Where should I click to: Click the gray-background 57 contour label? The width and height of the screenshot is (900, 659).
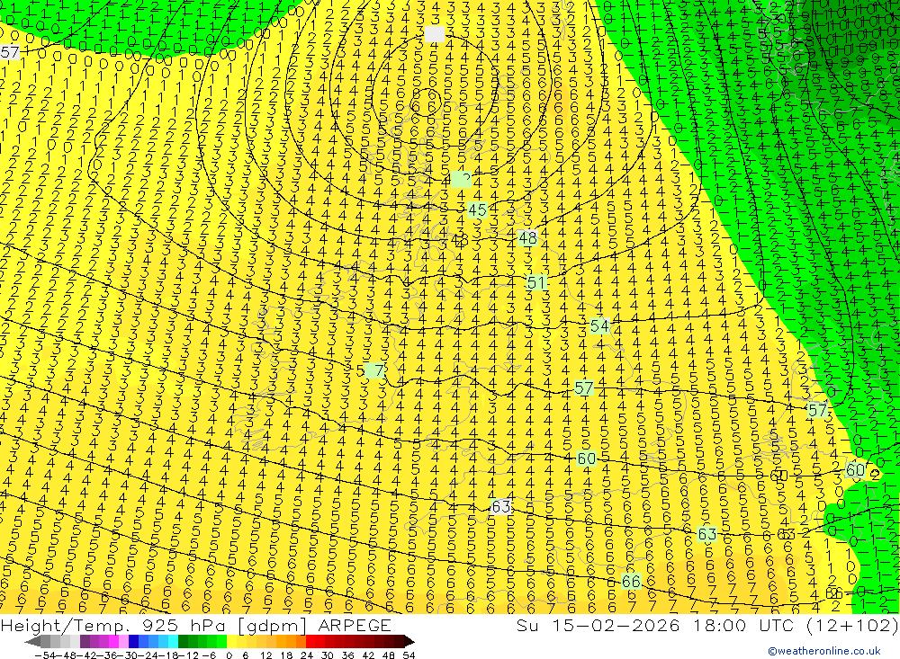pos(10,53)
